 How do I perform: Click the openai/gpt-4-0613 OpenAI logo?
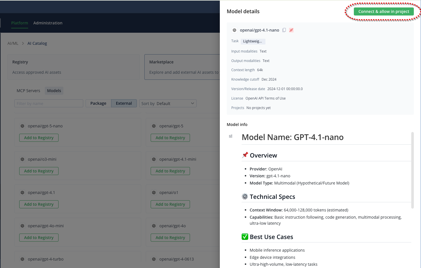click(x=154, y=259)
